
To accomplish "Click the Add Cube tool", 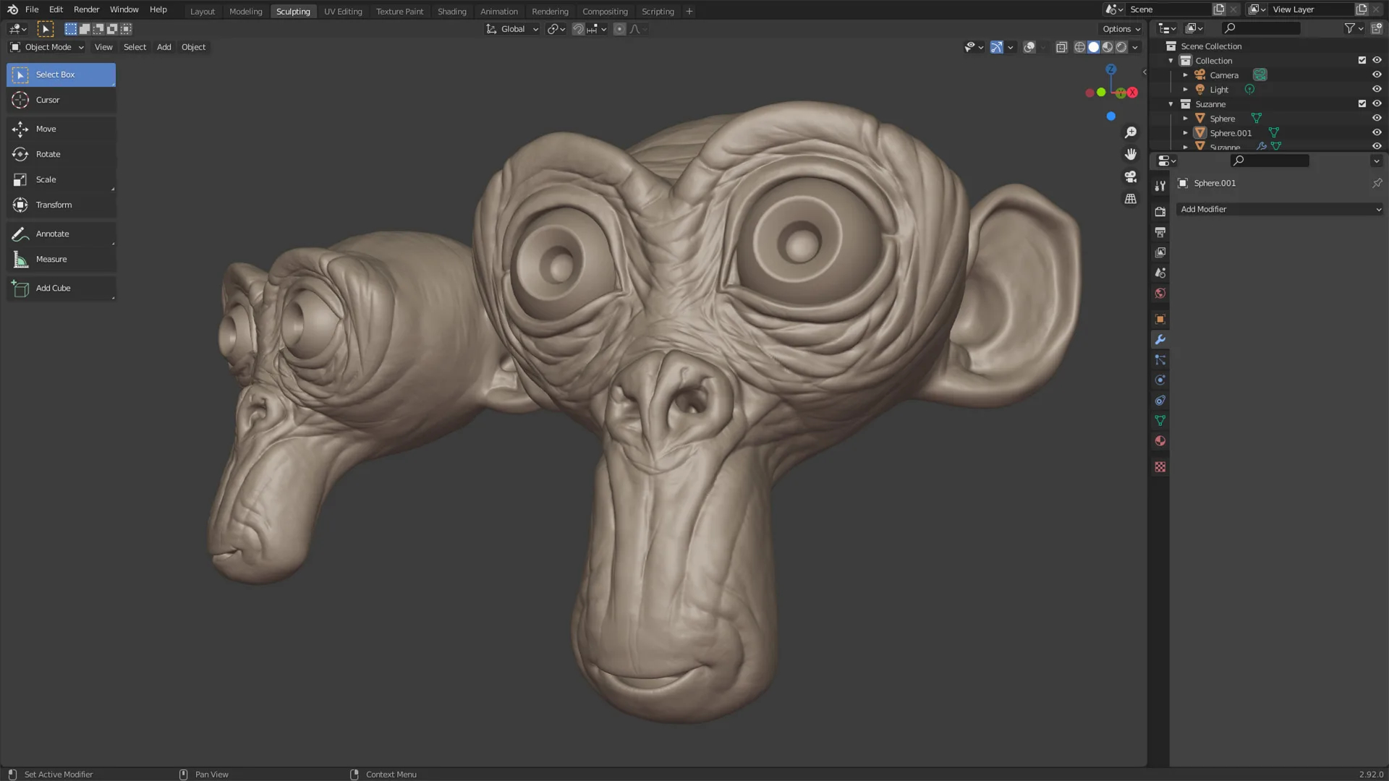I will coord(53,288).
